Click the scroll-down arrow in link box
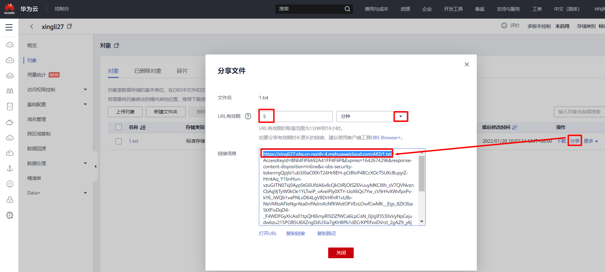605x272 pixels. tap(422, 222)
